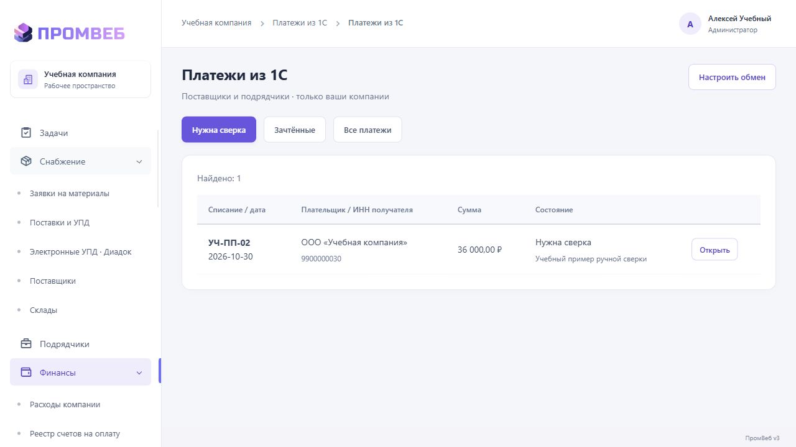796x447 pixels.
Task: Click the Подрядчики briefcase icon
Action: [26, 344]
